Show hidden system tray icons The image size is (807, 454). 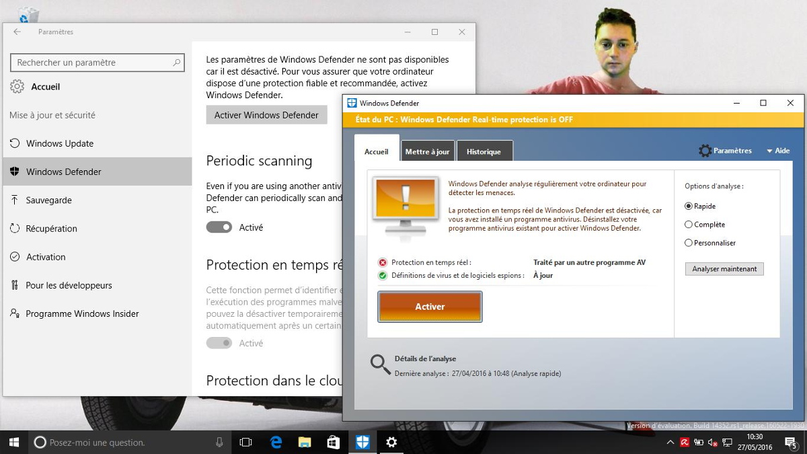tap(670, 442)
